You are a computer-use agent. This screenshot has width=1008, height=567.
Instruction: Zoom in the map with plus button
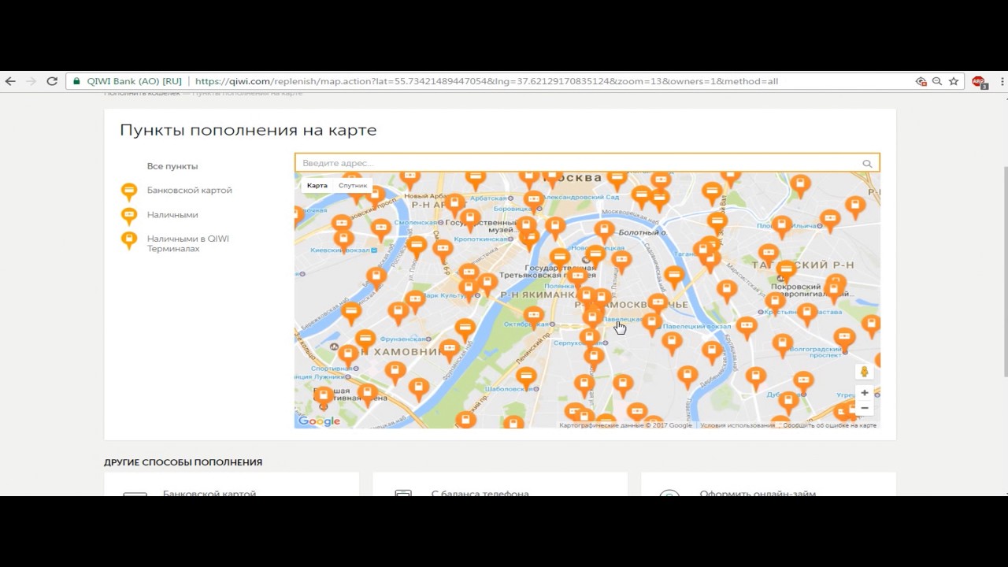[864, 393]
